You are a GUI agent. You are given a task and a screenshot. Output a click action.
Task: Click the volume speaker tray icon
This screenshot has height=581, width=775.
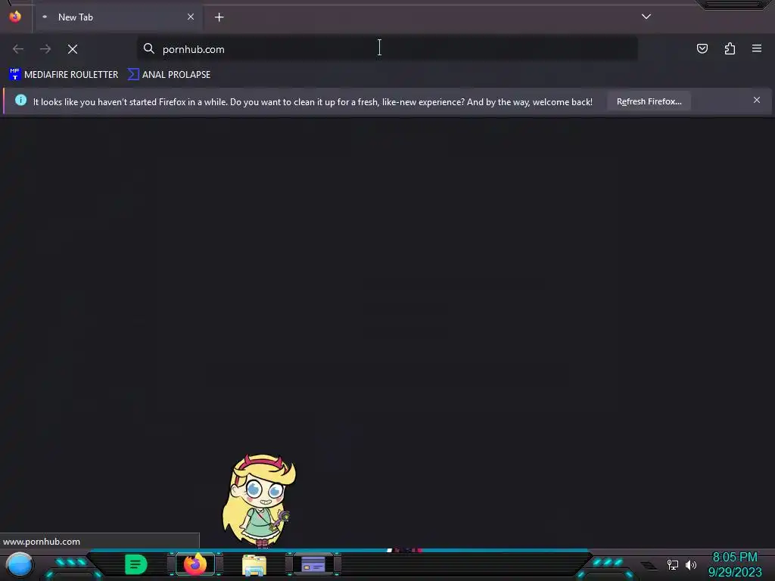coord(691,564)
